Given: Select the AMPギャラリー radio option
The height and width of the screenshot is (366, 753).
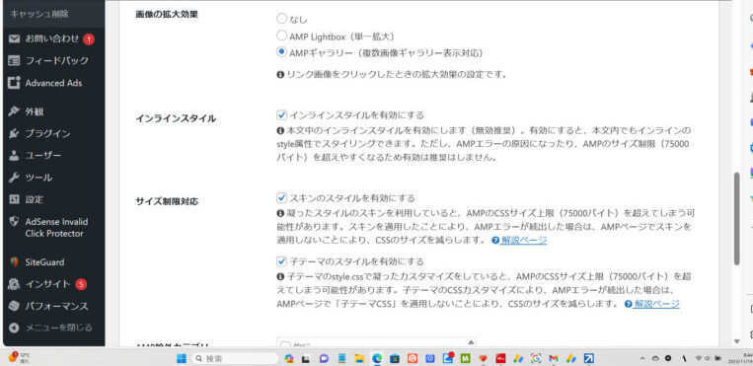Looking at the screenshot, I should [x=281, y=52].
